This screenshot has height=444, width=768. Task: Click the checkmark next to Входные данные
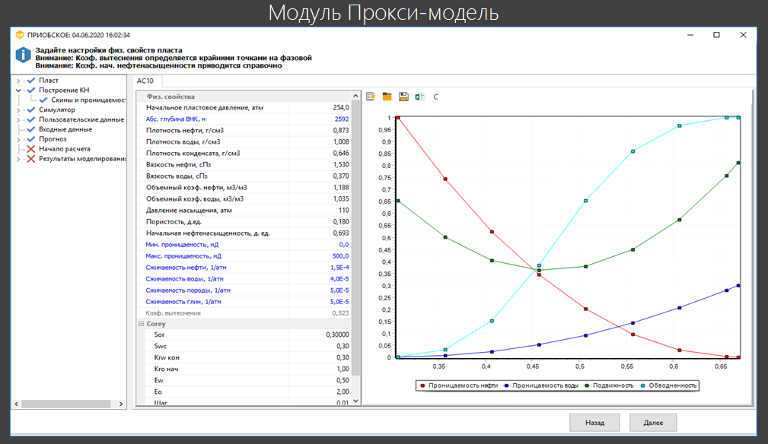31,129
